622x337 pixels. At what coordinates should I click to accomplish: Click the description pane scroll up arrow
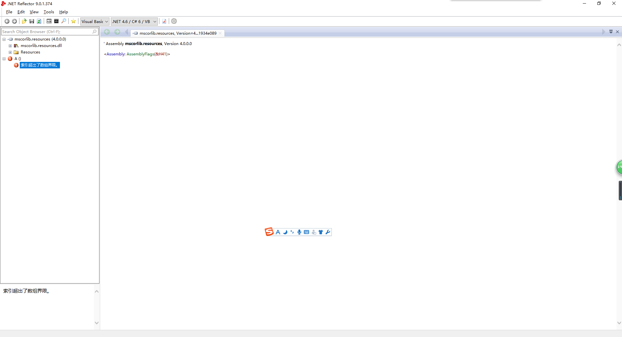pyautogui.click(x=97, y=291)
